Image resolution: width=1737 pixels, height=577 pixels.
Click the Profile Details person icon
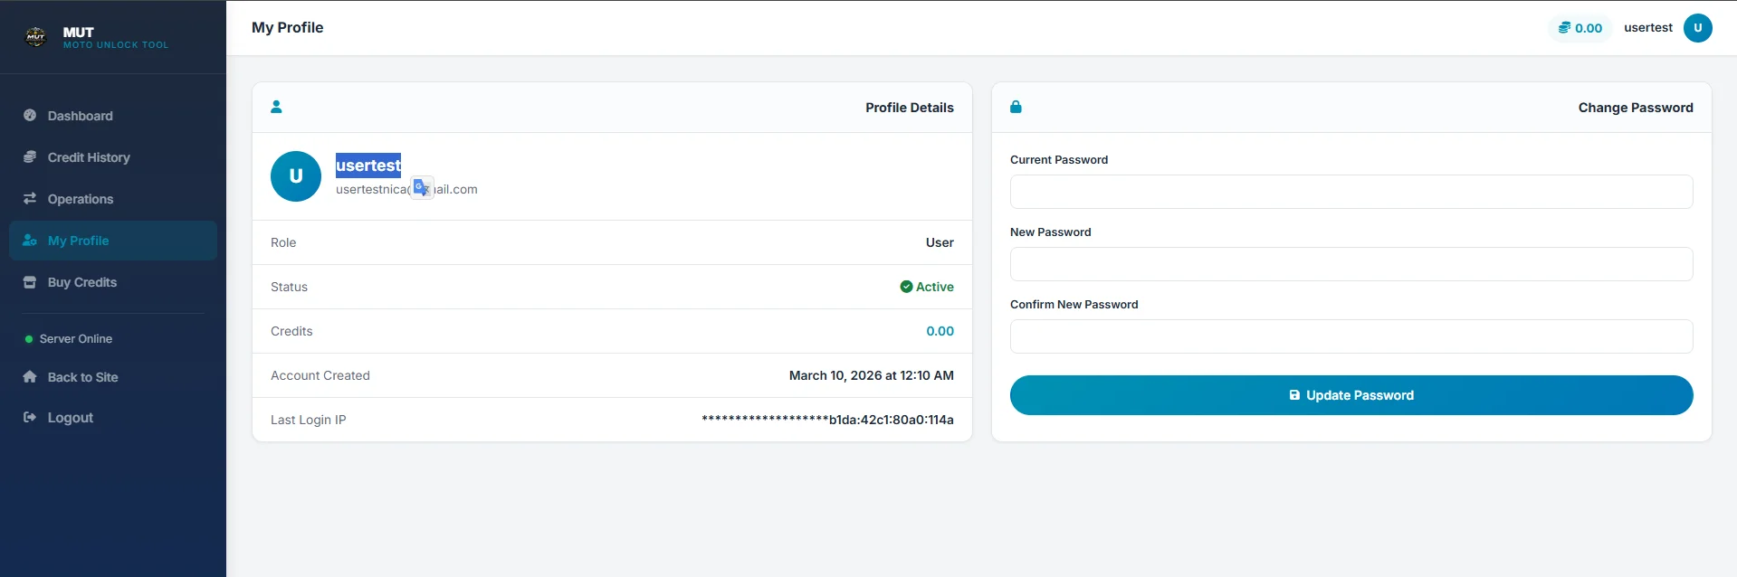[x=276, y=107]
